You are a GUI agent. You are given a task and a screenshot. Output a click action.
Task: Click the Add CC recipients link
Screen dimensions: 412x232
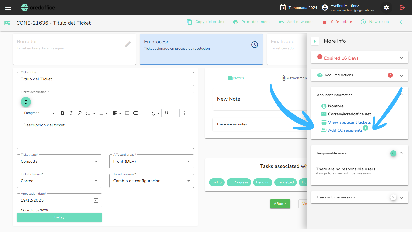pyautogui.click(x=346, y=130)
